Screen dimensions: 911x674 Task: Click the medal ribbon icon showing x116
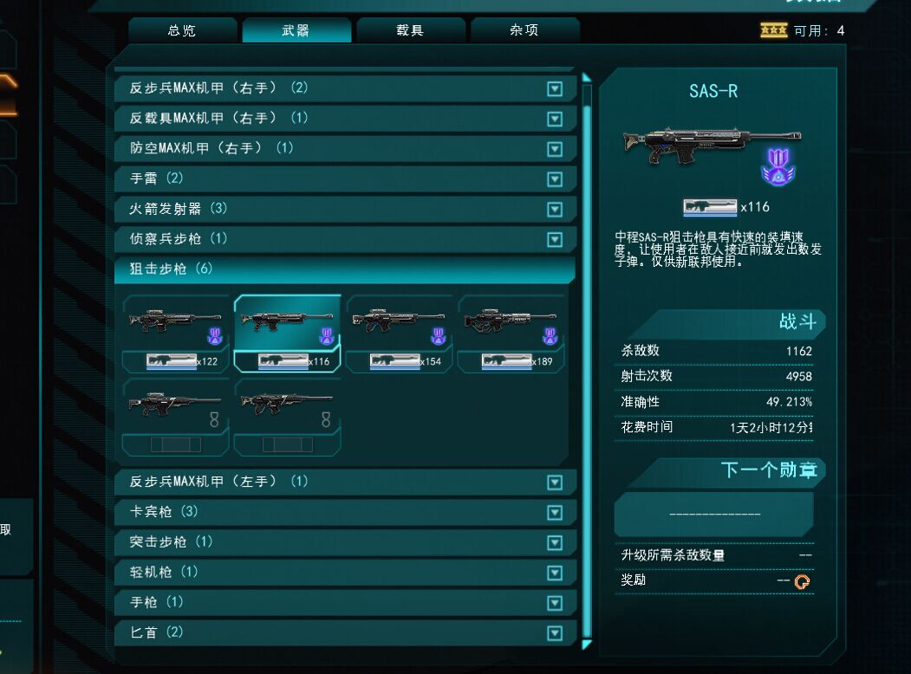coord(710,207)
